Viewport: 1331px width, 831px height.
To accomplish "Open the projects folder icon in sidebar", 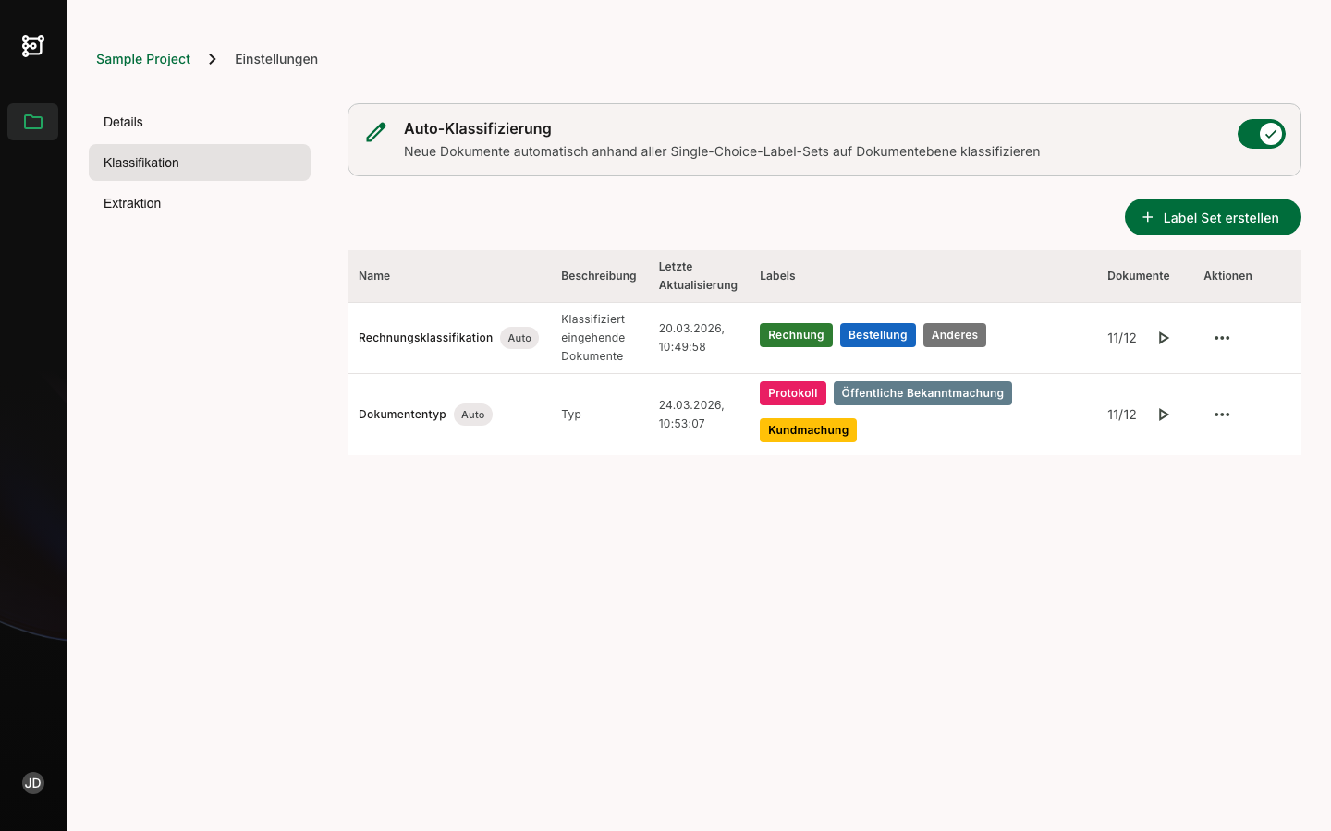I will point(33,122).
